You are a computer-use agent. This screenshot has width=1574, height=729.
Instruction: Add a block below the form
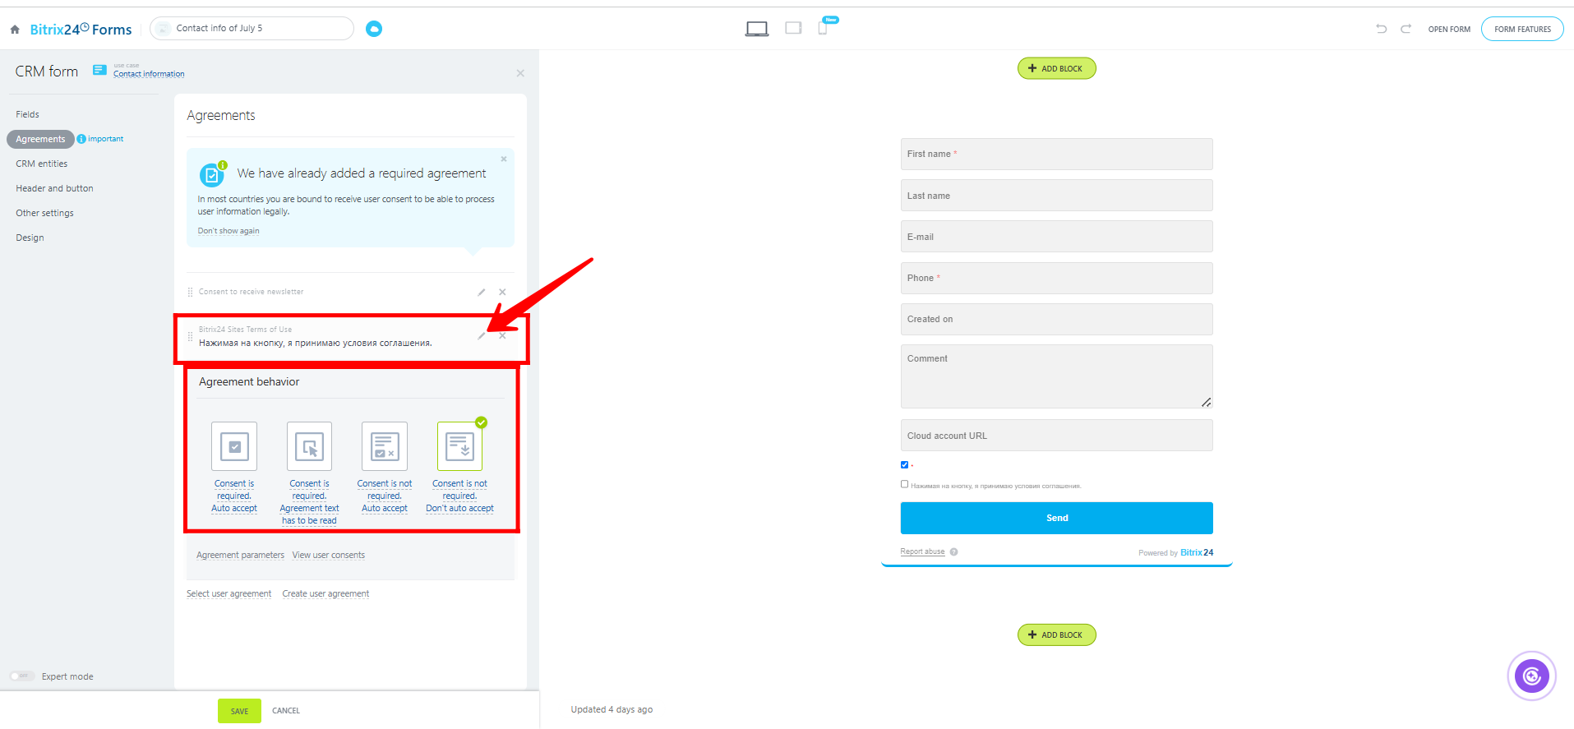click(1056, 634)
